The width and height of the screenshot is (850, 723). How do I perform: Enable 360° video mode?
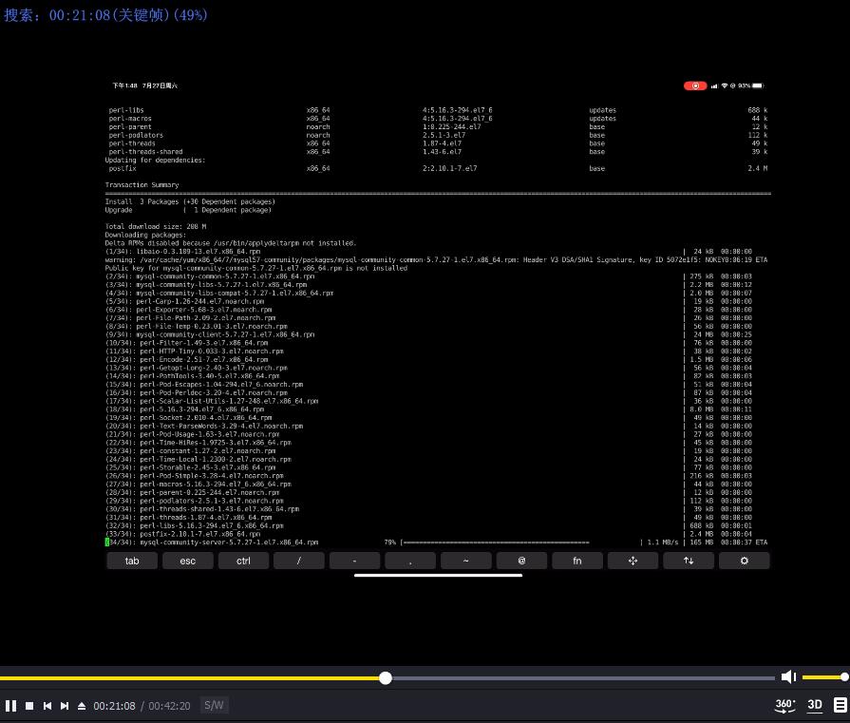[785, 705]
